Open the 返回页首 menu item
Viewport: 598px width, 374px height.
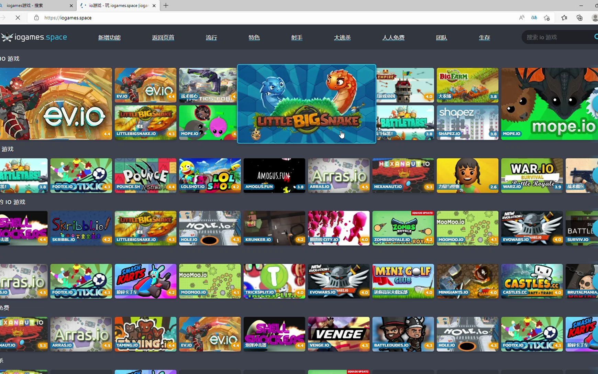pyautogui.click(x=163, y=37)
